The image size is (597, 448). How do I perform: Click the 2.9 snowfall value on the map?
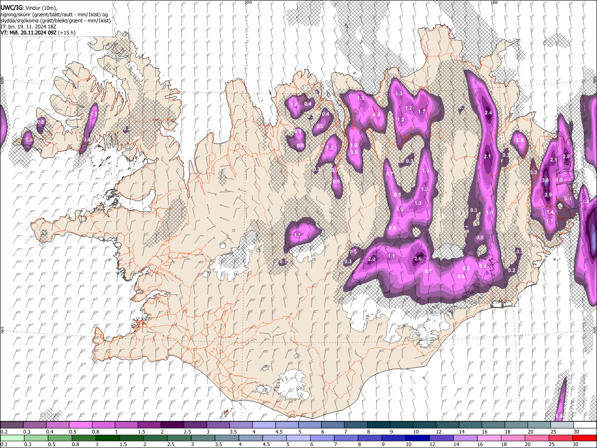(548, 195)
